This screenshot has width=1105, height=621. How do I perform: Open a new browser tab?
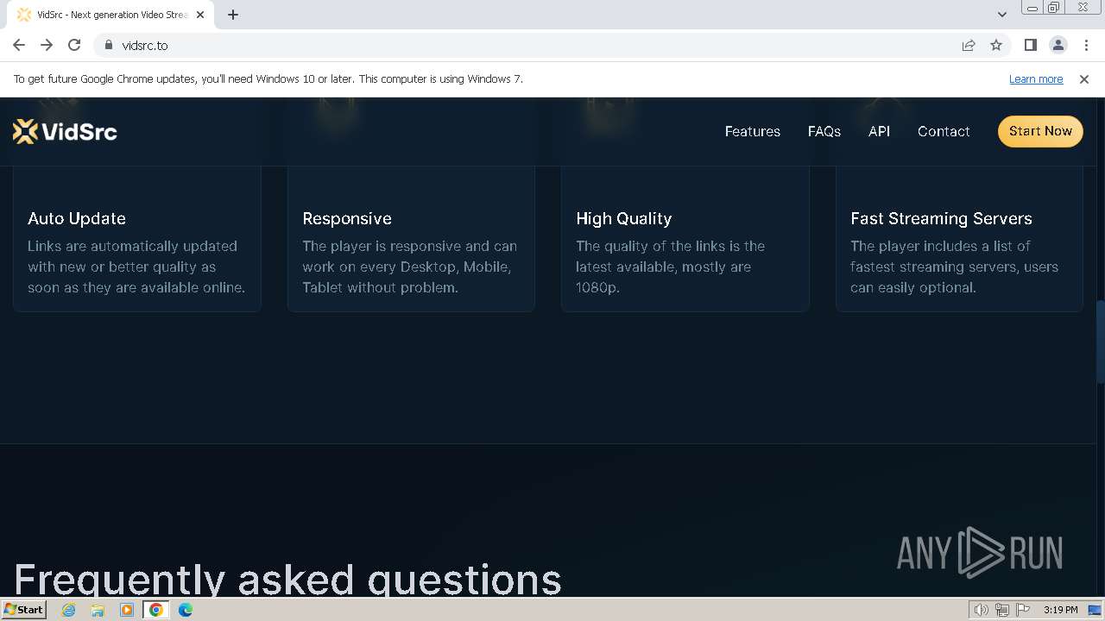tap(233, 15)
